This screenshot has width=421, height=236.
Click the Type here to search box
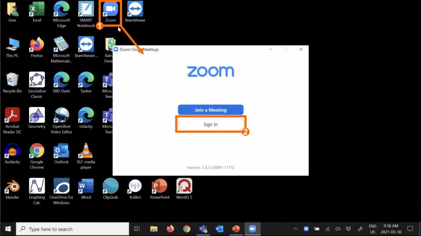click(x=73, y=229)
